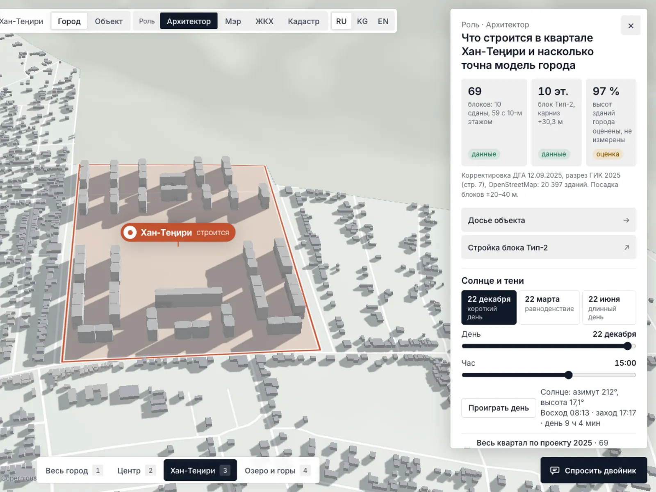This screenshot has height=492, width=656.
Task: Click the День slider handle
Action: (x=628, y=346)
